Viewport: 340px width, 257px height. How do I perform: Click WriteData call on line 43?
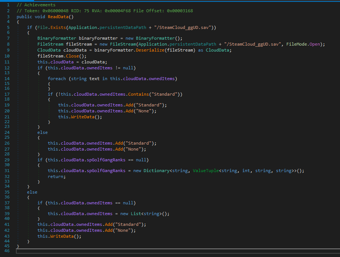62,236
